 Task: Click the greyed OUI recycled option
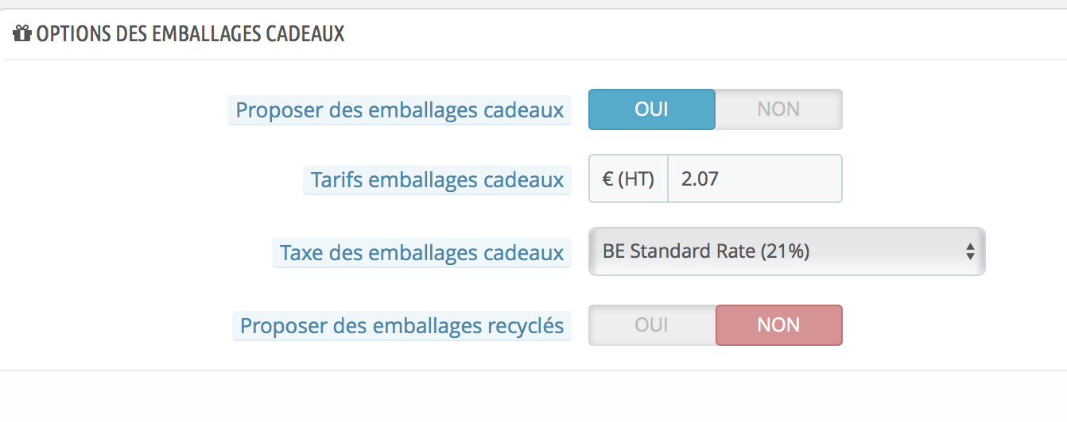click(x=652, y=325)
